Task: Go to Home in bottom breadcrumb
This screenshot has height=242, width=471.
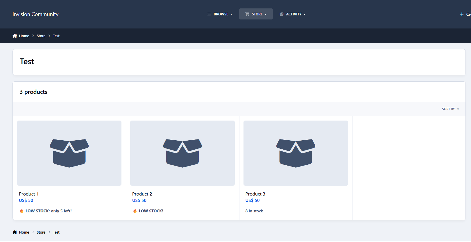Action: pyautogui.click(x=24, y=232)
